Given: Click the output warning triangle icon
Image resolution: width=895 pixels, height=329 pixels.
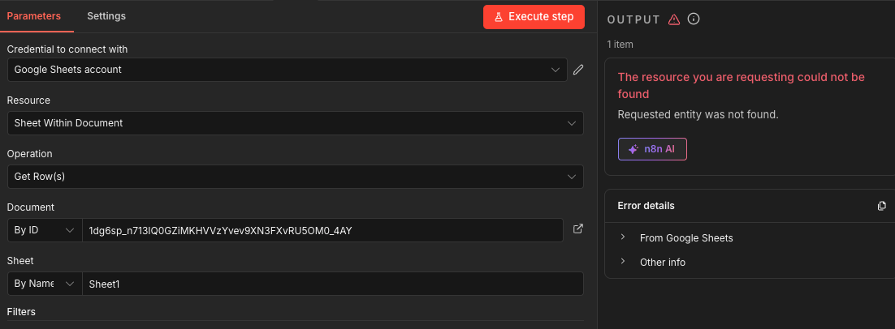Looking at the screenshot, I should tap(673, 19).
